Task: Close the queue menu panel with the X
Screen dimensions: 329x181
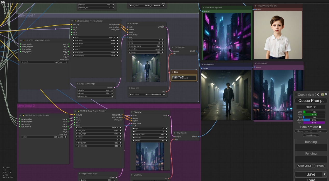Action: [x=326, y=94]
